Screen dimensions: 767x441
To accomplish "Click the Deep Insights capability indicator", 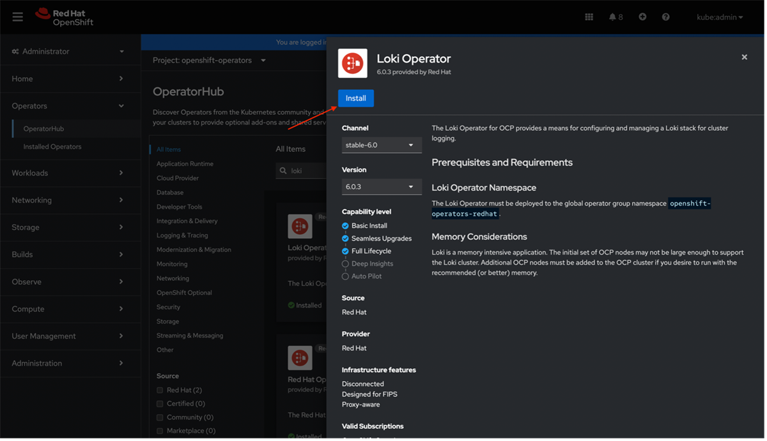I will coord(345,264).
